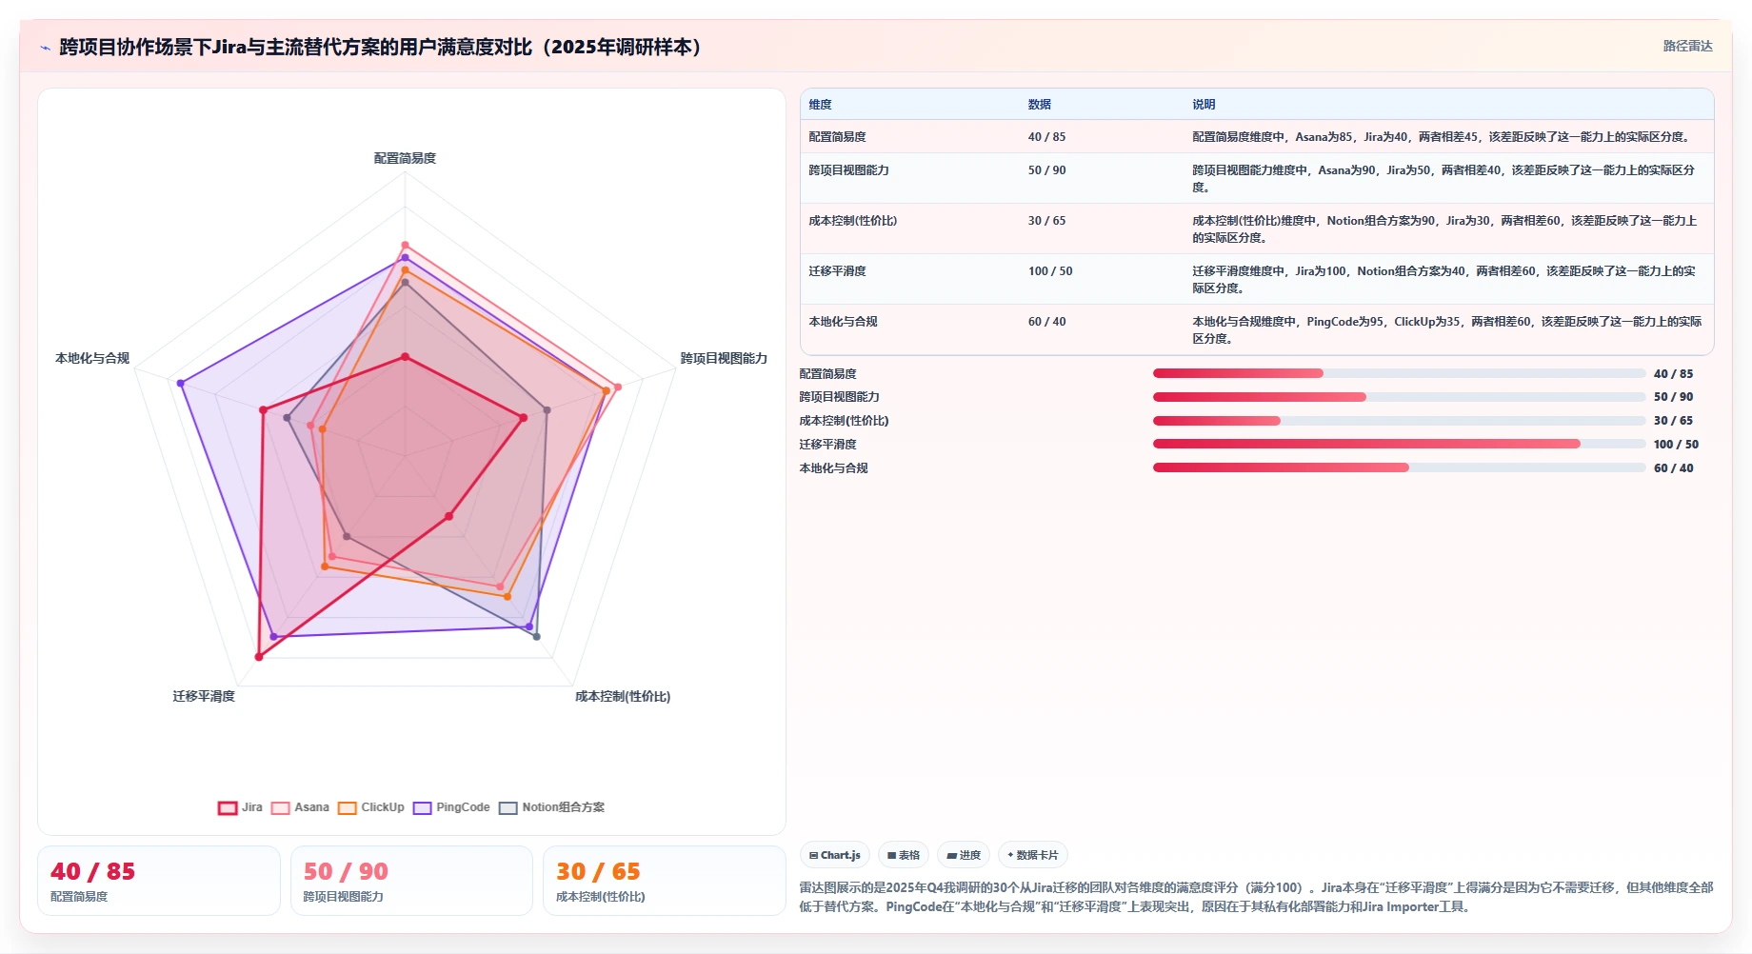Image resolution: width=1752 pixels, height=954 pixels.
Task: Toggle the Notion组合方案 legend entry
Action: click(552, 807)
